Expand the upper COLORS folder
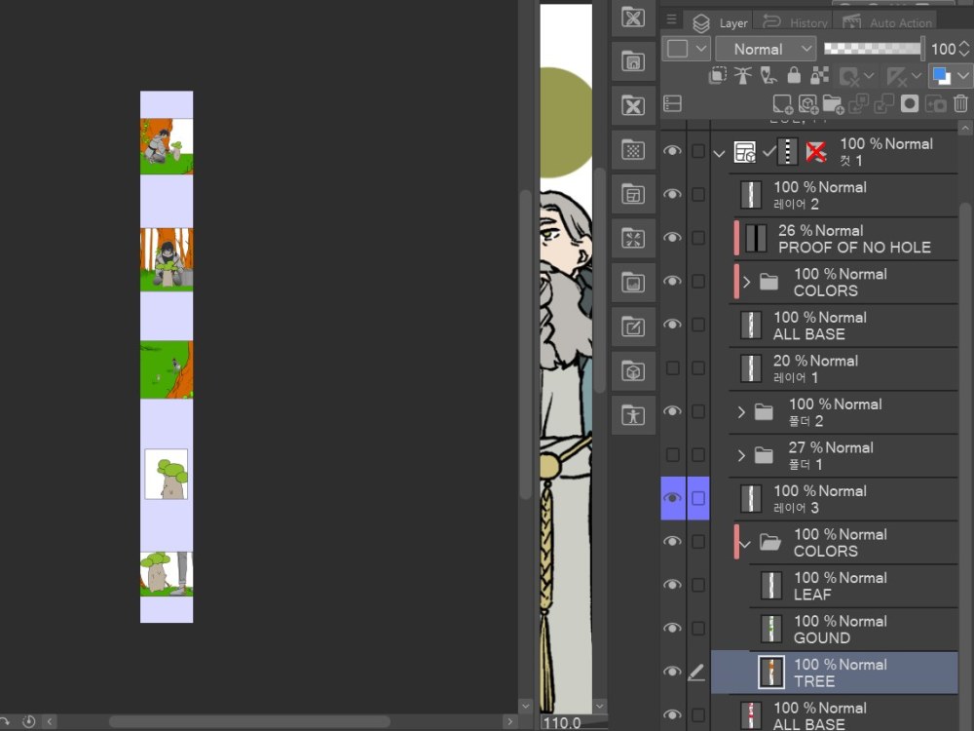 coord(747,283)
